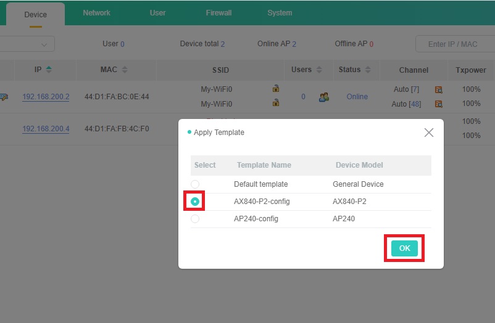
Task: Sort by Status column arrows
Action: [x=368, y=70]
